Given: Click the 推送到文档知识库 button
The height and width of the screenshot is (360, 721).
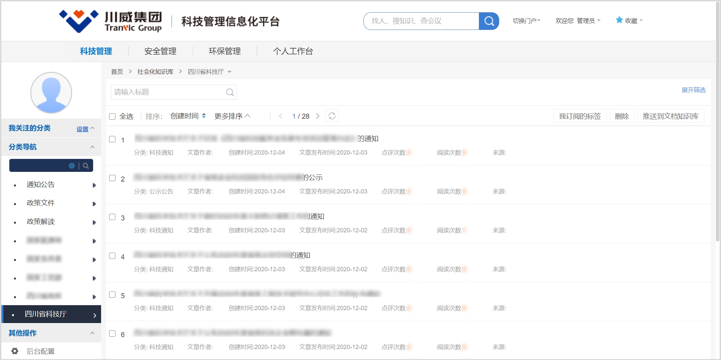Looking at the screenshot, I should pos(671,116).
